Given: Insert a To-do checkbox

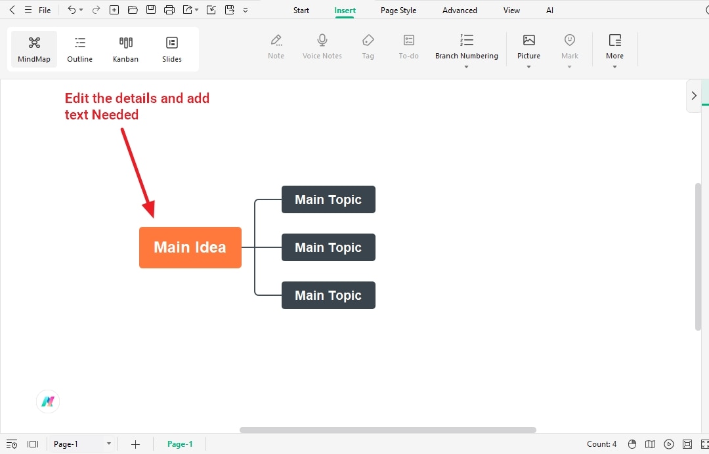Looking at the screenshot, I should pyautogui.click(x=409, y=47).
